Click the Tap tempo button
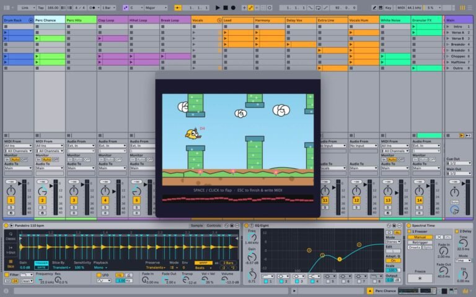Image resolution: width=476 pixels, height=297 pixels. 41,7
